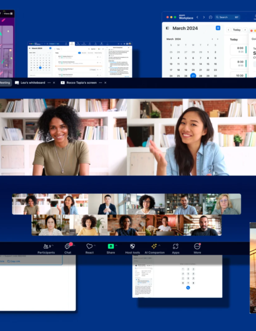
Task: Open the Participants panel icon
Action: click(46, 246)
